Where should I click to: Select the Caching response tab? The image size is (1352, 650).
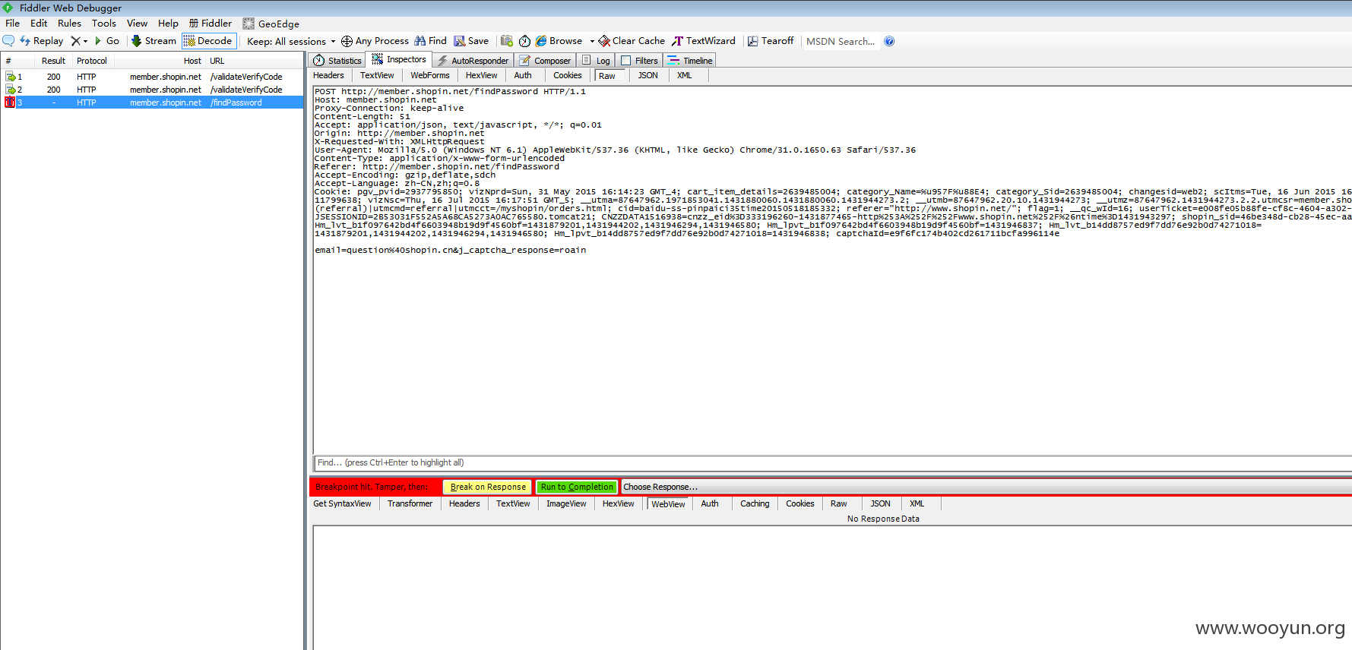point(755,503)
